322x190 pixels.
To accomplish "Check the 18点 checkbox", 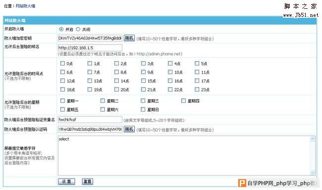I will (x=62, y=89).
